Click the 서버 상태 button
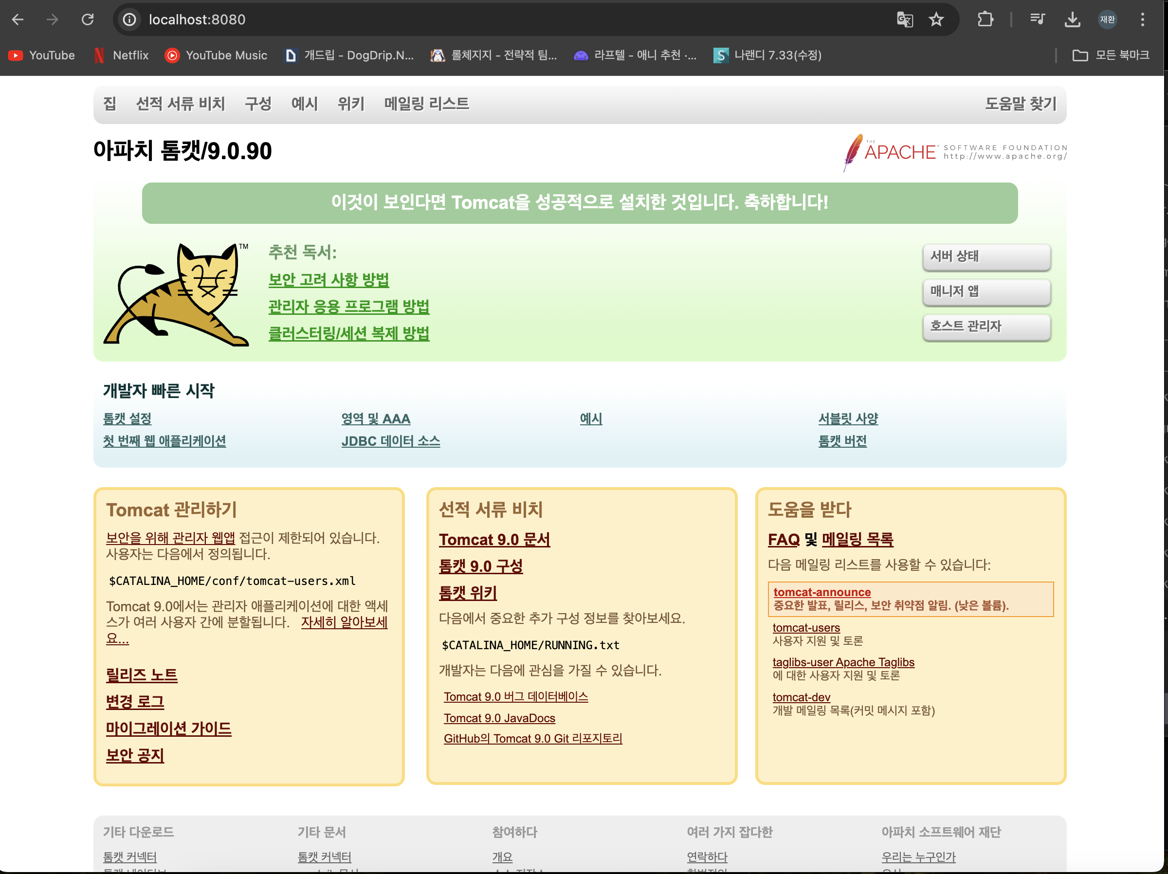Viewport: 1168px width, 874px height. tap(986, 256)
